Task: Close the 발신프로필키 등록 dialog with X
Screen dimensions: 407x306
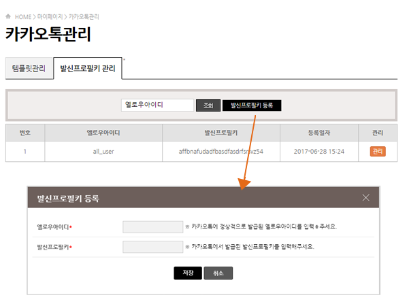Action: [x=365, y=198]
